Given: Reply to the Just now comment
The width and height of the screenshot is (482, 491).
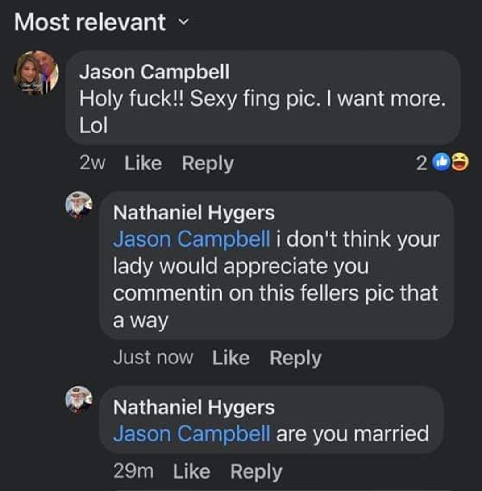Looking at the screenshot, I should [295, 358].
